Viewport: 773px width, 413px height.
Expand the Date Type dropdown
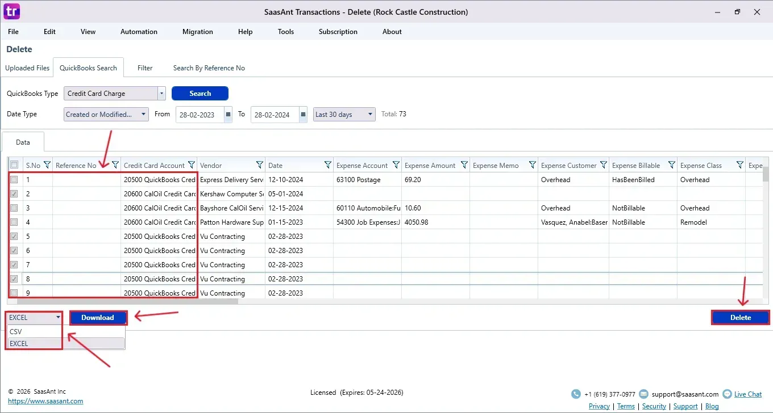point(106,114)
